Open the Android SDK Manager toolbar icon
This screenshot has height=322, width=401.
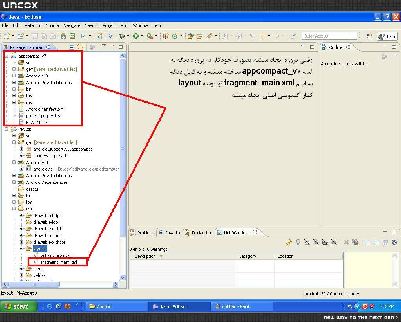(x=63, y=36)
